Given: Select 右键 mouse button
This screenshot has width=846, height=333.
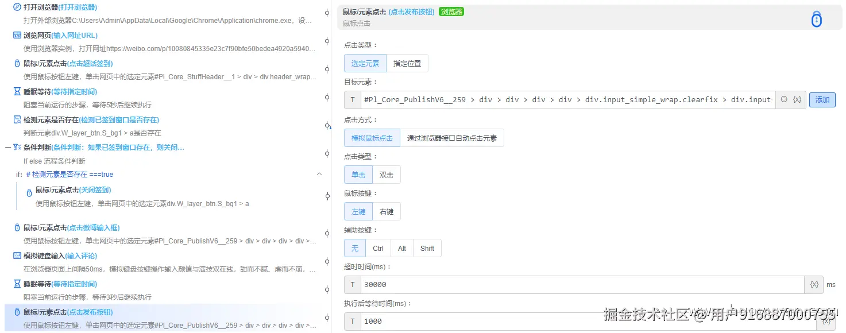Looking at the screenshot, I should [387, 211].
